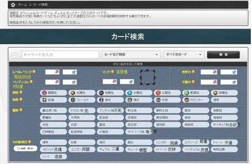The image size is (252, 164).
Task: Open level/rank minimum value selector
Action: 52,72
